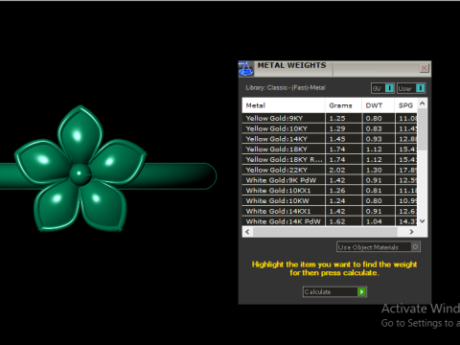Select the Yellow Gold:18KY row
Image resolution: width=460 pixels, height=345 pixels.
[x=330, y=149]
